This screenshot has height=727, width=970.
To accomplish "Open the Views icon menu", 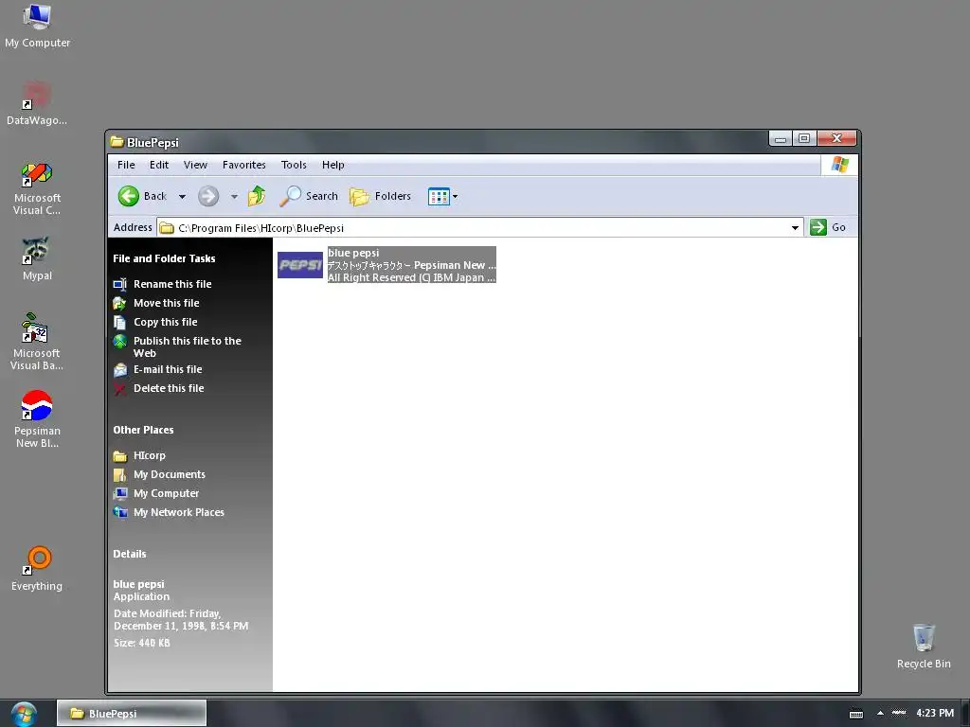I will [442, 197].
